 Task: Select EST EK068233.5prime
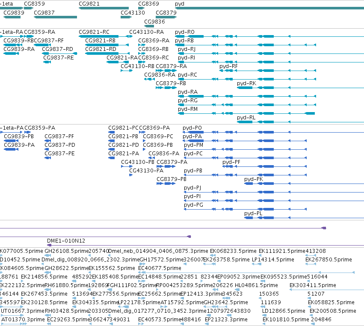coord(233,251)
